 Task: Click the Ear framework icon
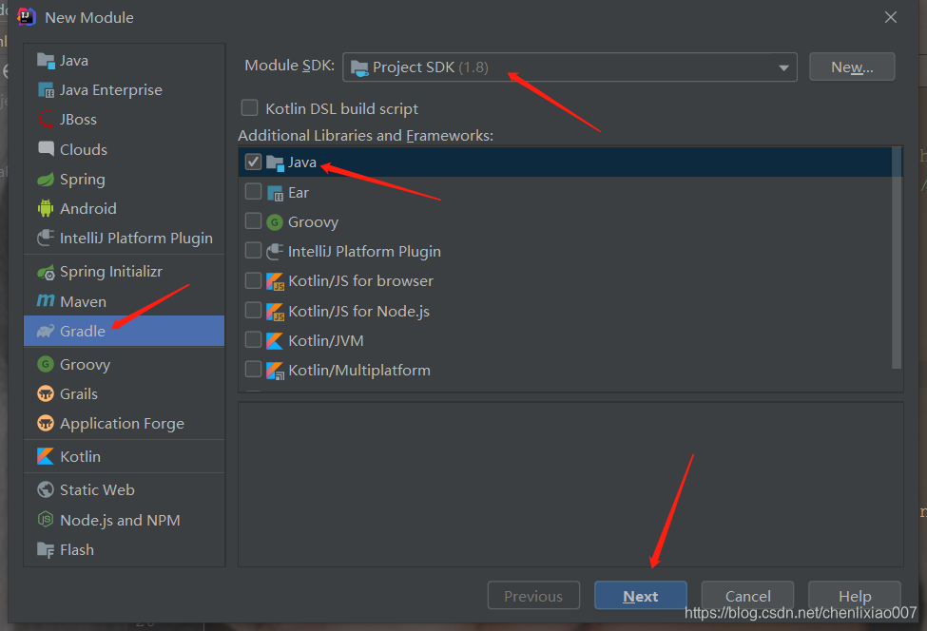tap(275, 193)
